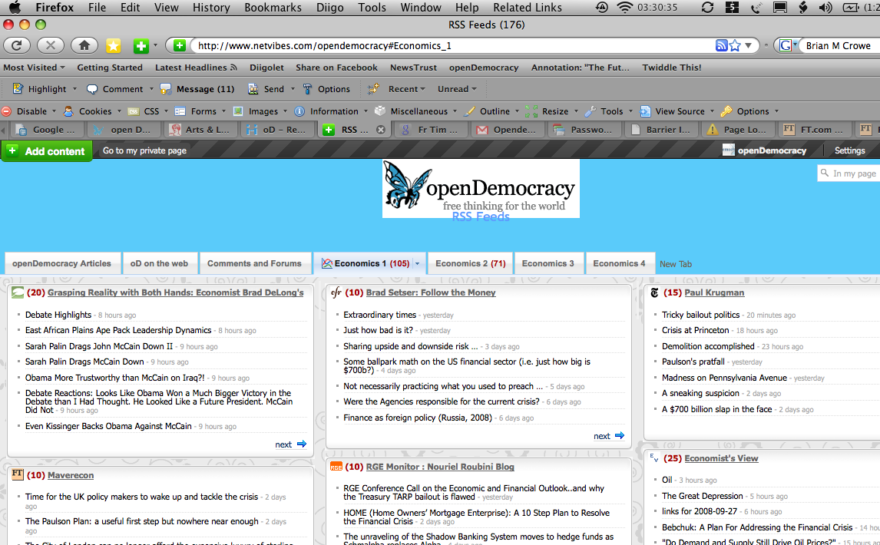880x545 pixels.
Task: Open Diigo toolbar Options
Action: point(326,89)
